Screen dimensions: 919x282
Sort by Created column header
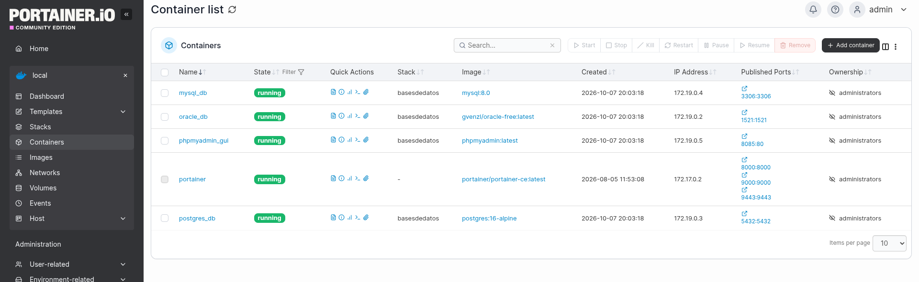click(x=598, y=72)
